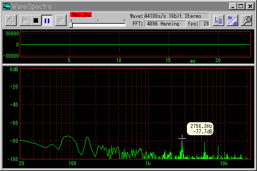Select the Wave format field 44100s/s 16bit Stereo
The image size is (257, 171).
click(177, 16)
